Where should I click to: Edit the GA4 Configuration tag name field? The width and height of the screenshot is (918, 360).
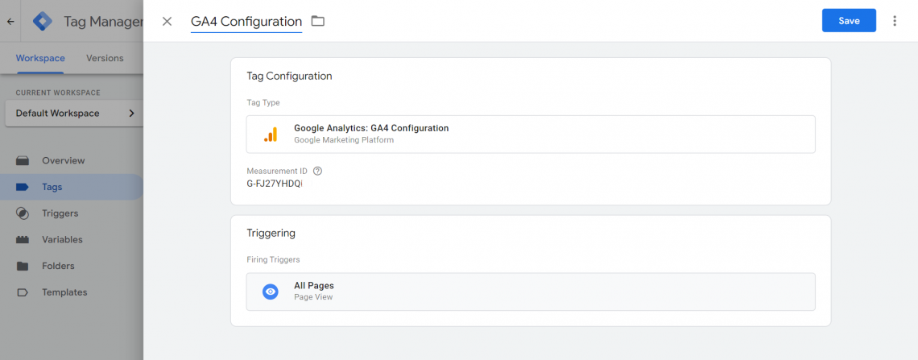246,22
